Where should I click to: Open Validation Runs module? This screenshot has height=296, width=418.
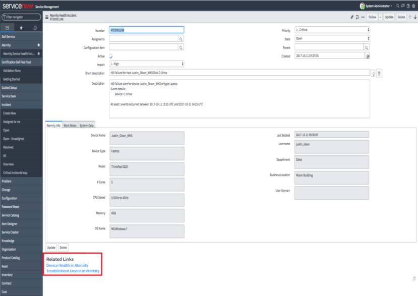point(21,71)
